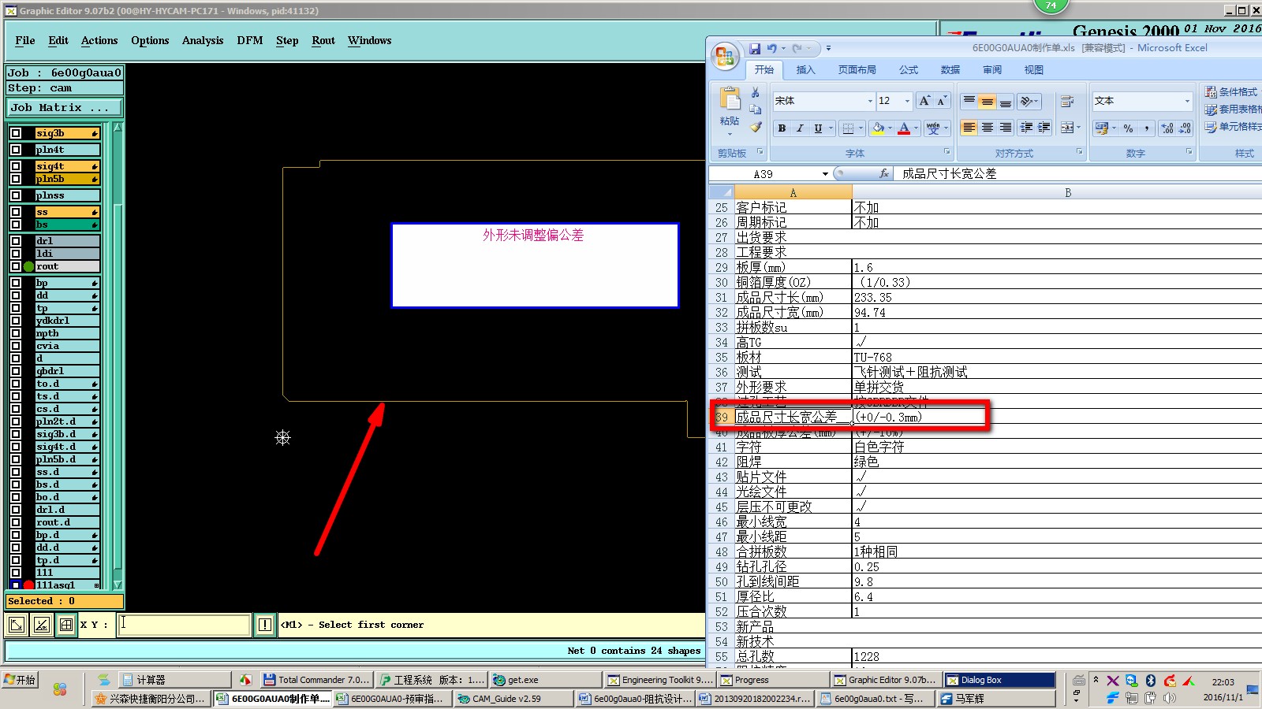Click the 条件格式 button
The width and height of the screenshot is (1262, 709).
tap(1231, 92)
